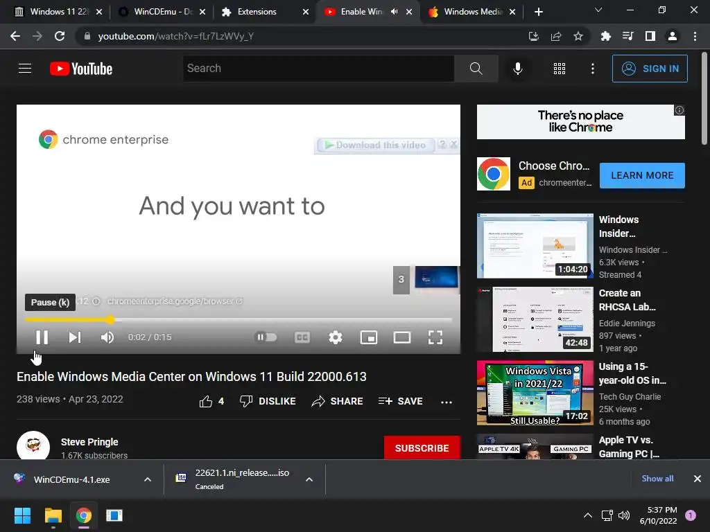Screen dimensions: 710x532
Task: Click Show all downloads
Action: click(657, 478)
